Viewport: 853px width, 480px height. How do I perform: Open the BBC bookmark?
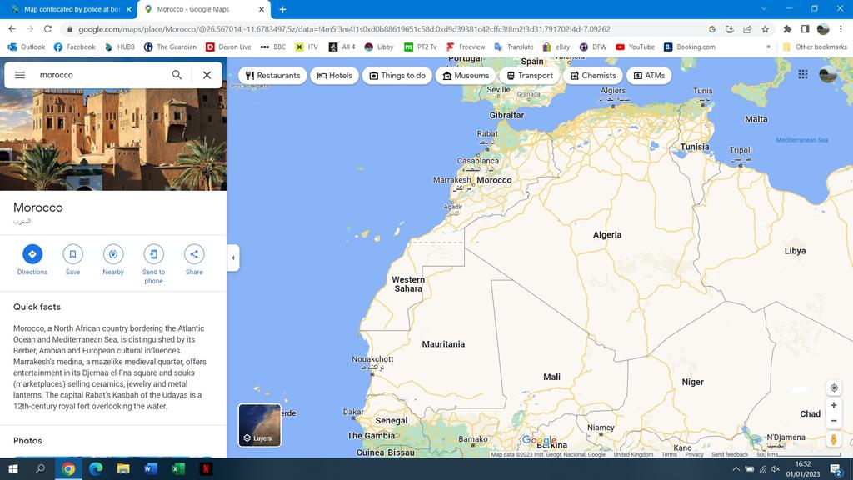(273, 47)
